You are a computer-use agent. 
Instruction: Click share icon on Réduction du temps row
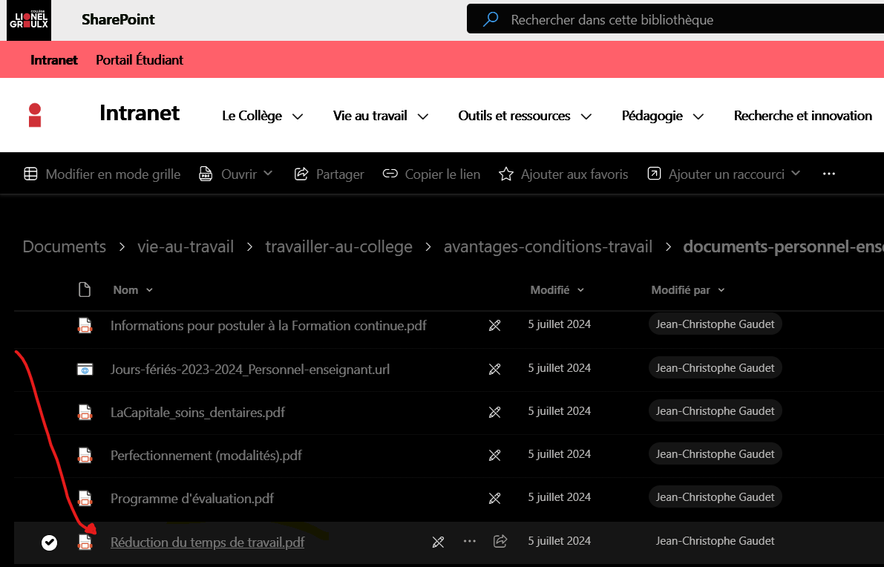(x=500, y=542)
